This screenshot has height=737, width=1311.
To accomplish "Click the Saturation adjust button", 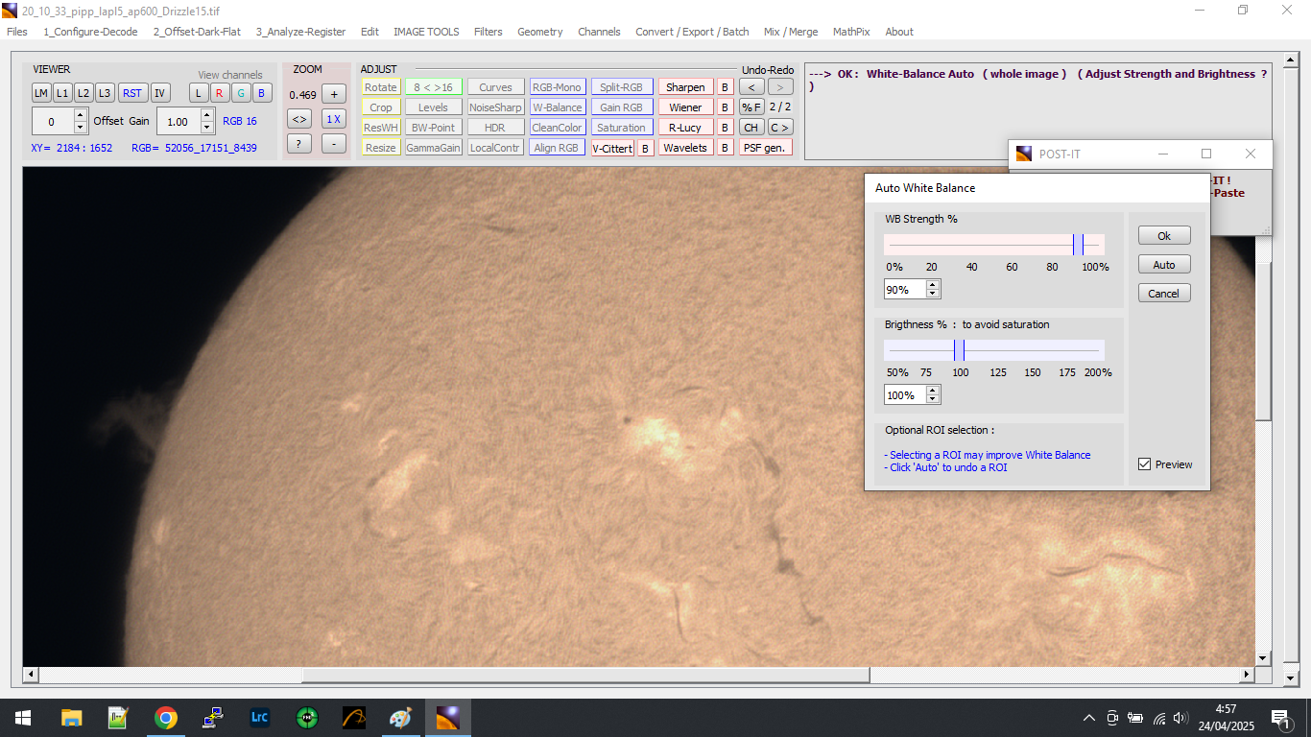I will [622, 128].
